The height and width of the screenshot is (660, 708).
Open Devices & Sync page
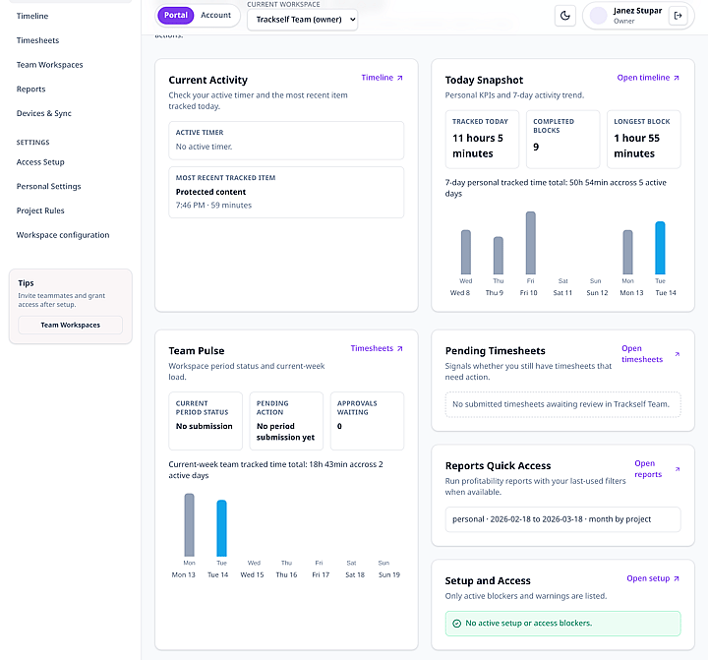(44, 113)
